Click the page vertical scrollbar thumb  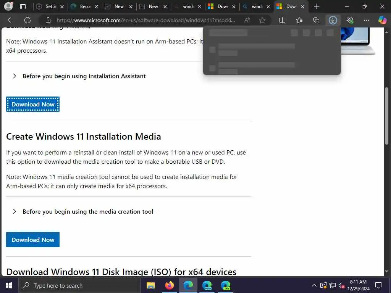click(386, 116)
